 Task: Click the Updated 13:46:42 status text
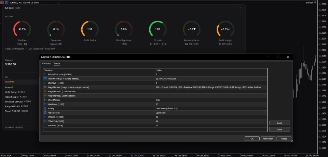coord(14,127)
